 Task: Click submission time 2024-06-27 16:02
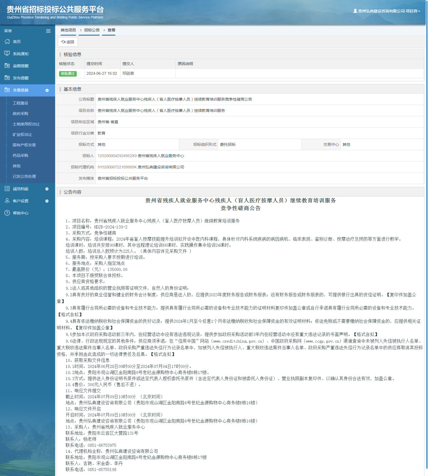[102, 73]
